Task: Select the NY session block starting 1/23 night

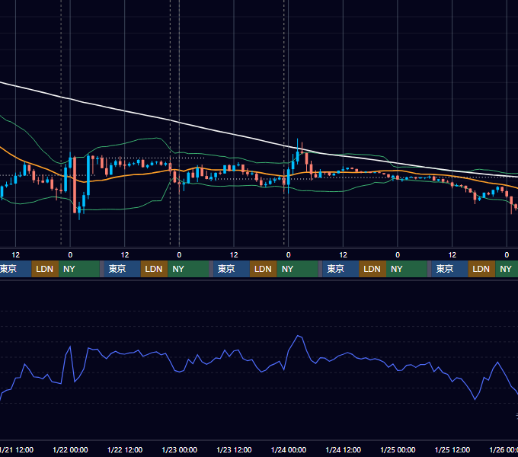Action: point(297,269)
